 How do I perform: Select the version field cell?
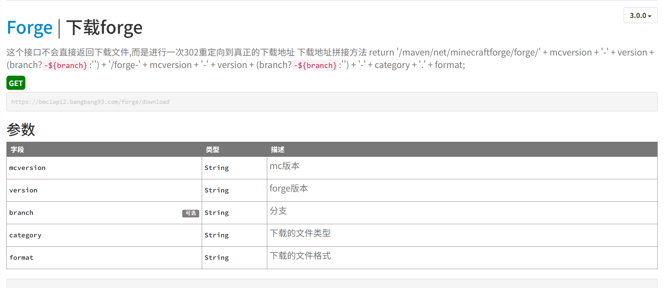click(x=23, y=190)
